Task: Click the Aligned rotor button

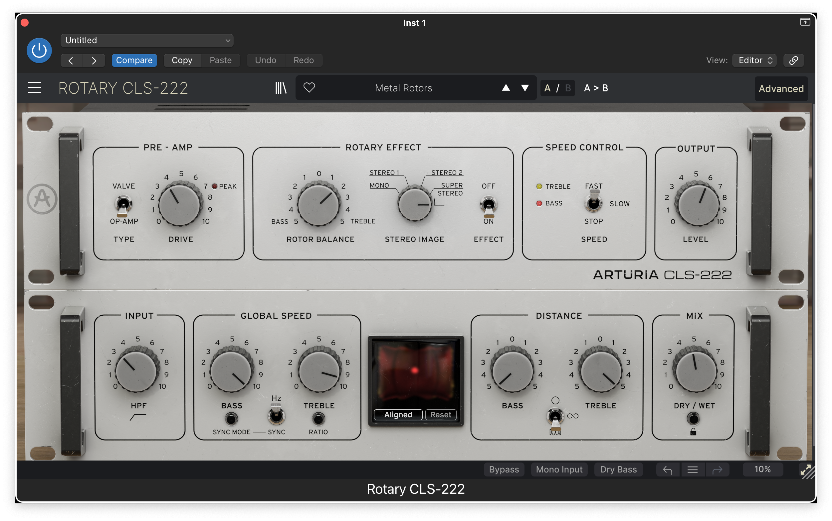Action: coord(398,415)
